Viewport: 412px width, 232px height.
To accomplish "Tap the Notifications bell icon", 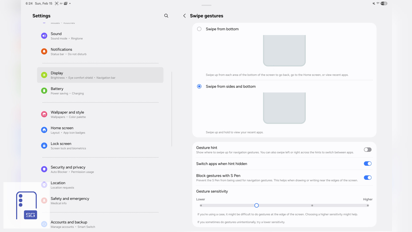I will [x=44, y=52].
